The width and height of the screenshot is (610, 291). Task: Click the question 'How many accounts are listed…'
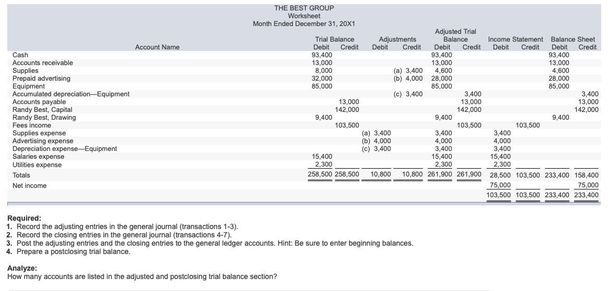pyautogui.click(x=142, y=276)
